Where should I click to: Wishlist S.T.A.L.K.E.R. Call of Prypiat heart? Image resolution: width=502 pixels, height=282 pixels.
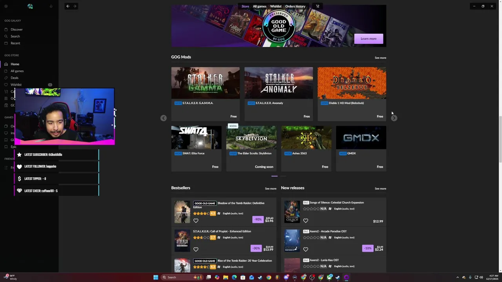(x=196, y=249)
